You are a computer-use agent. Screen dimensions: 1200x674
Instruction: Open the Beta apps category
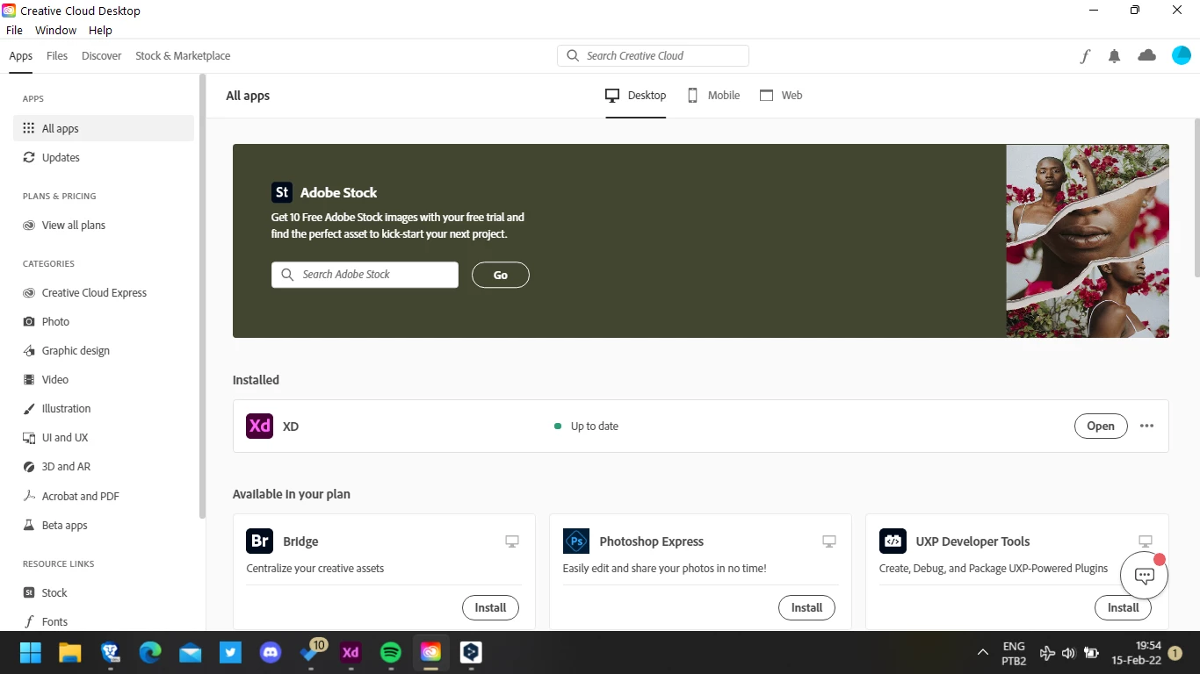coord(104,525)
